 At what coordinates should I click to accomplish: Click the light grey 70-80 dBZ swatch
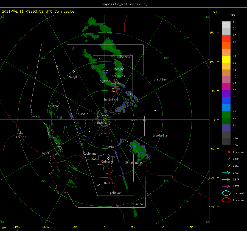226,25
